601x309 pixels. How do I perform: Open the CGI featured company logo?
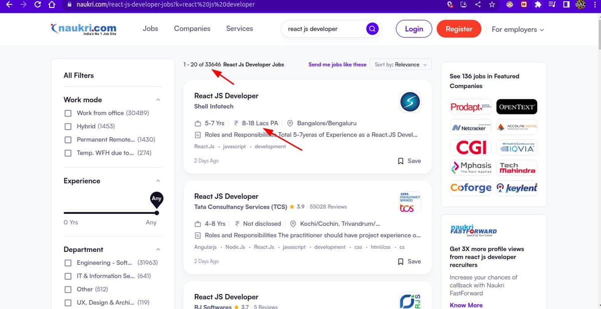(x=470, y=147)
